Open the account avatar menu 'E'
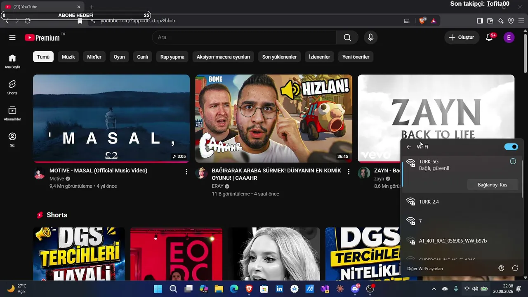Image resolution: width=528 pixels, height=297 pixels. (x=509, y=38)
